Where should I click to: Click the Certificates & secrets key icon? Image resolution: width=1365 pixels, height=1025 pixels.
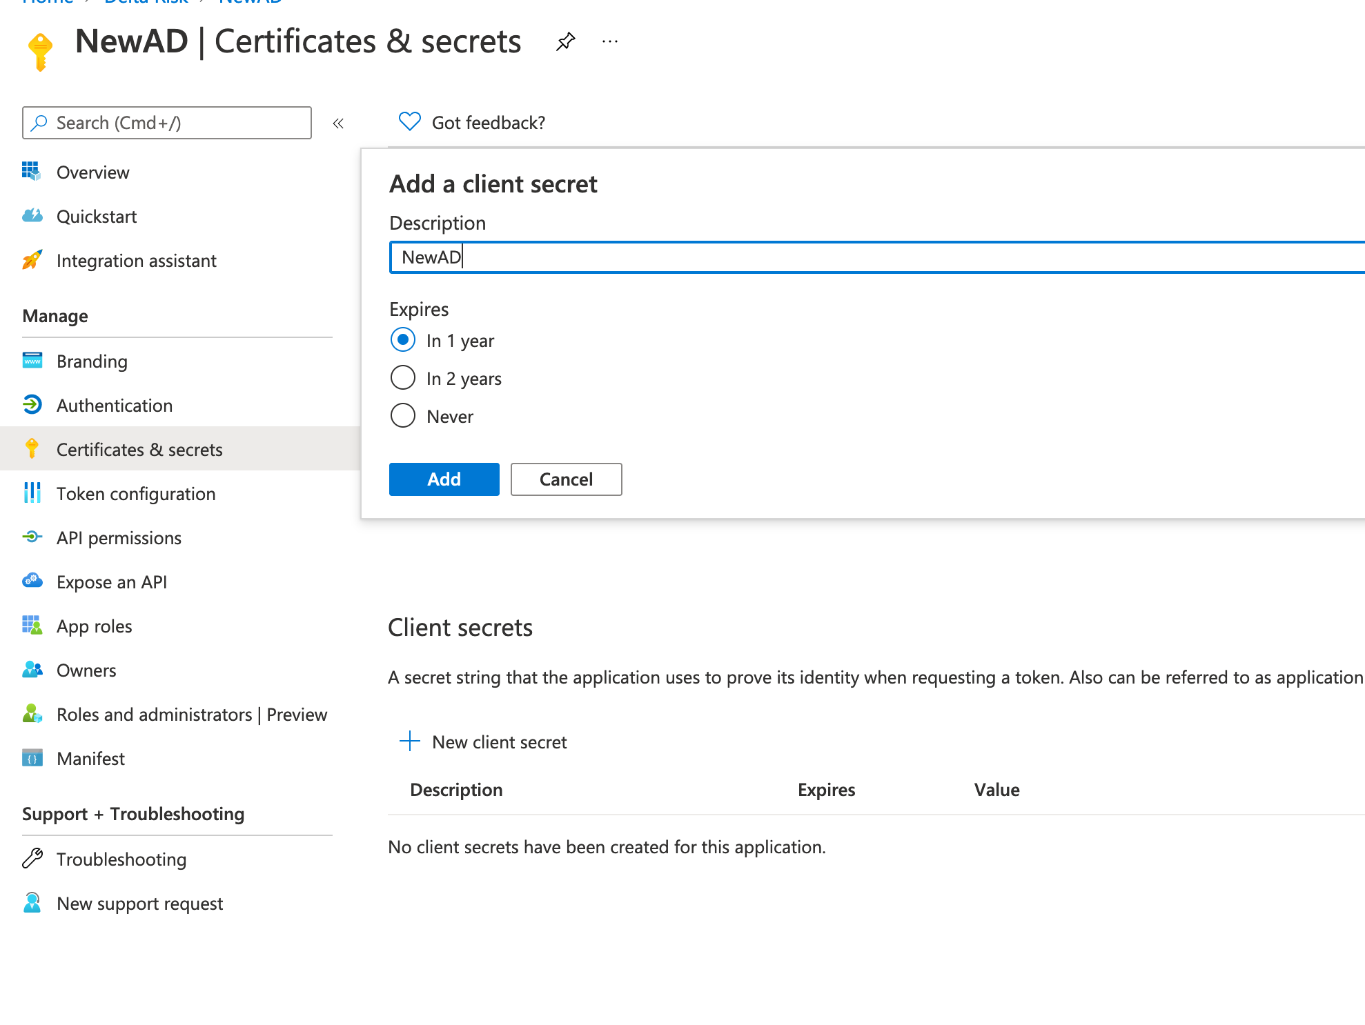pyautogui.click(x=32, y=448)
